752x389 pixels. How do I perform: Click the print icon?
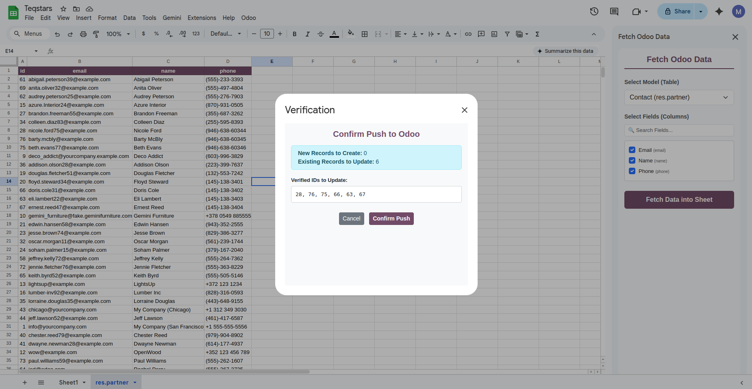tap(83, 34)
